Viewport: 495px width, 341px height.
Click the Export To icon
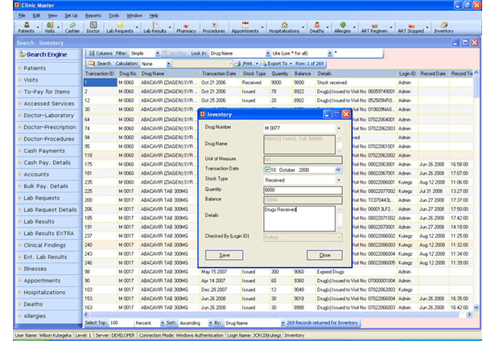pos(263,64)
